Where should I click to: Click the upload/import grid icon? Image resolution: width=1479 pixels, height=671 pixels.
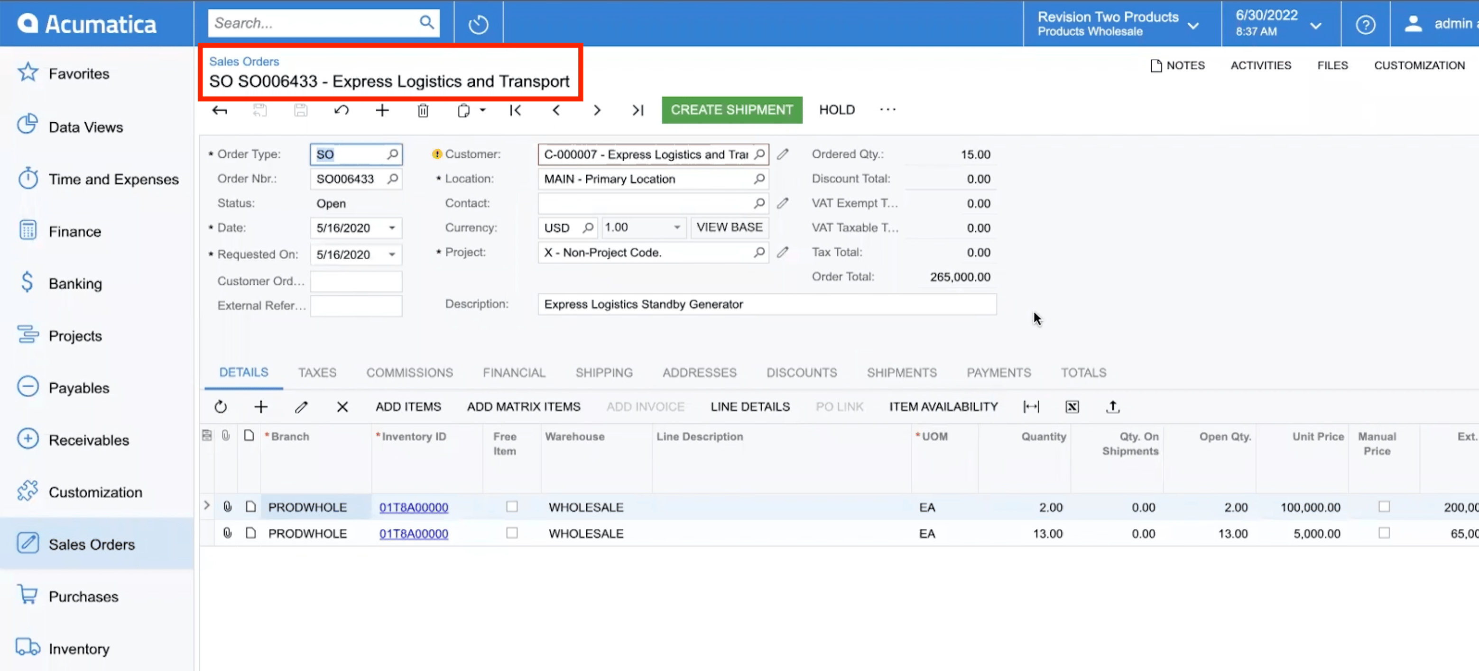pos(1112,407)
